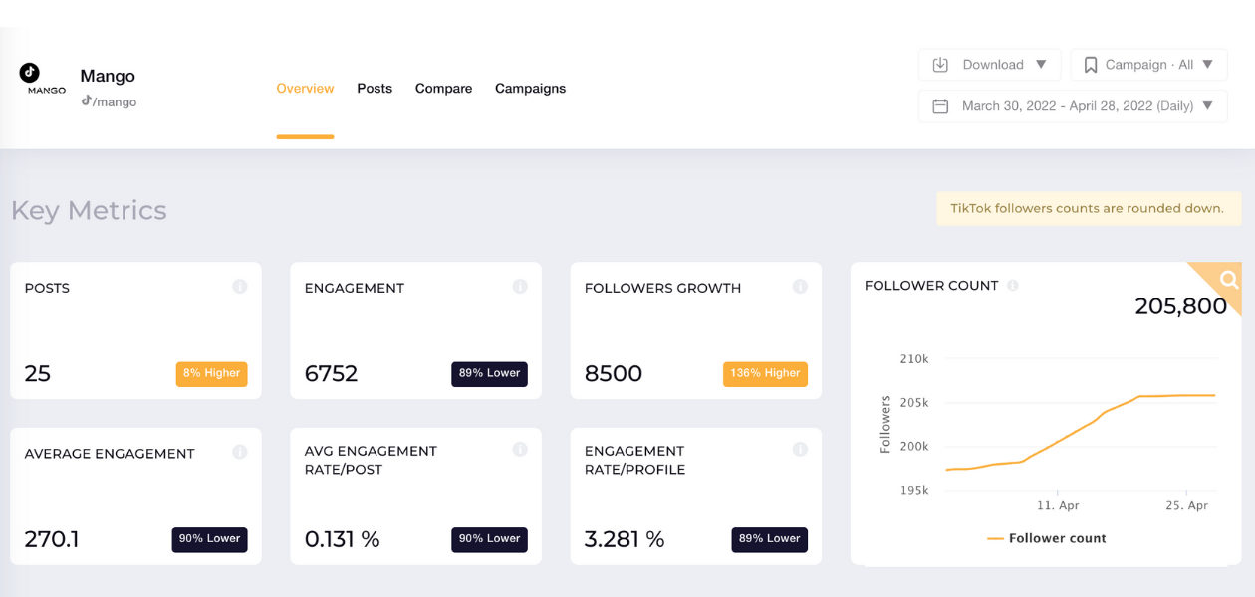Click the /mango handle link
1255x597 pixels.
point(115,101)
